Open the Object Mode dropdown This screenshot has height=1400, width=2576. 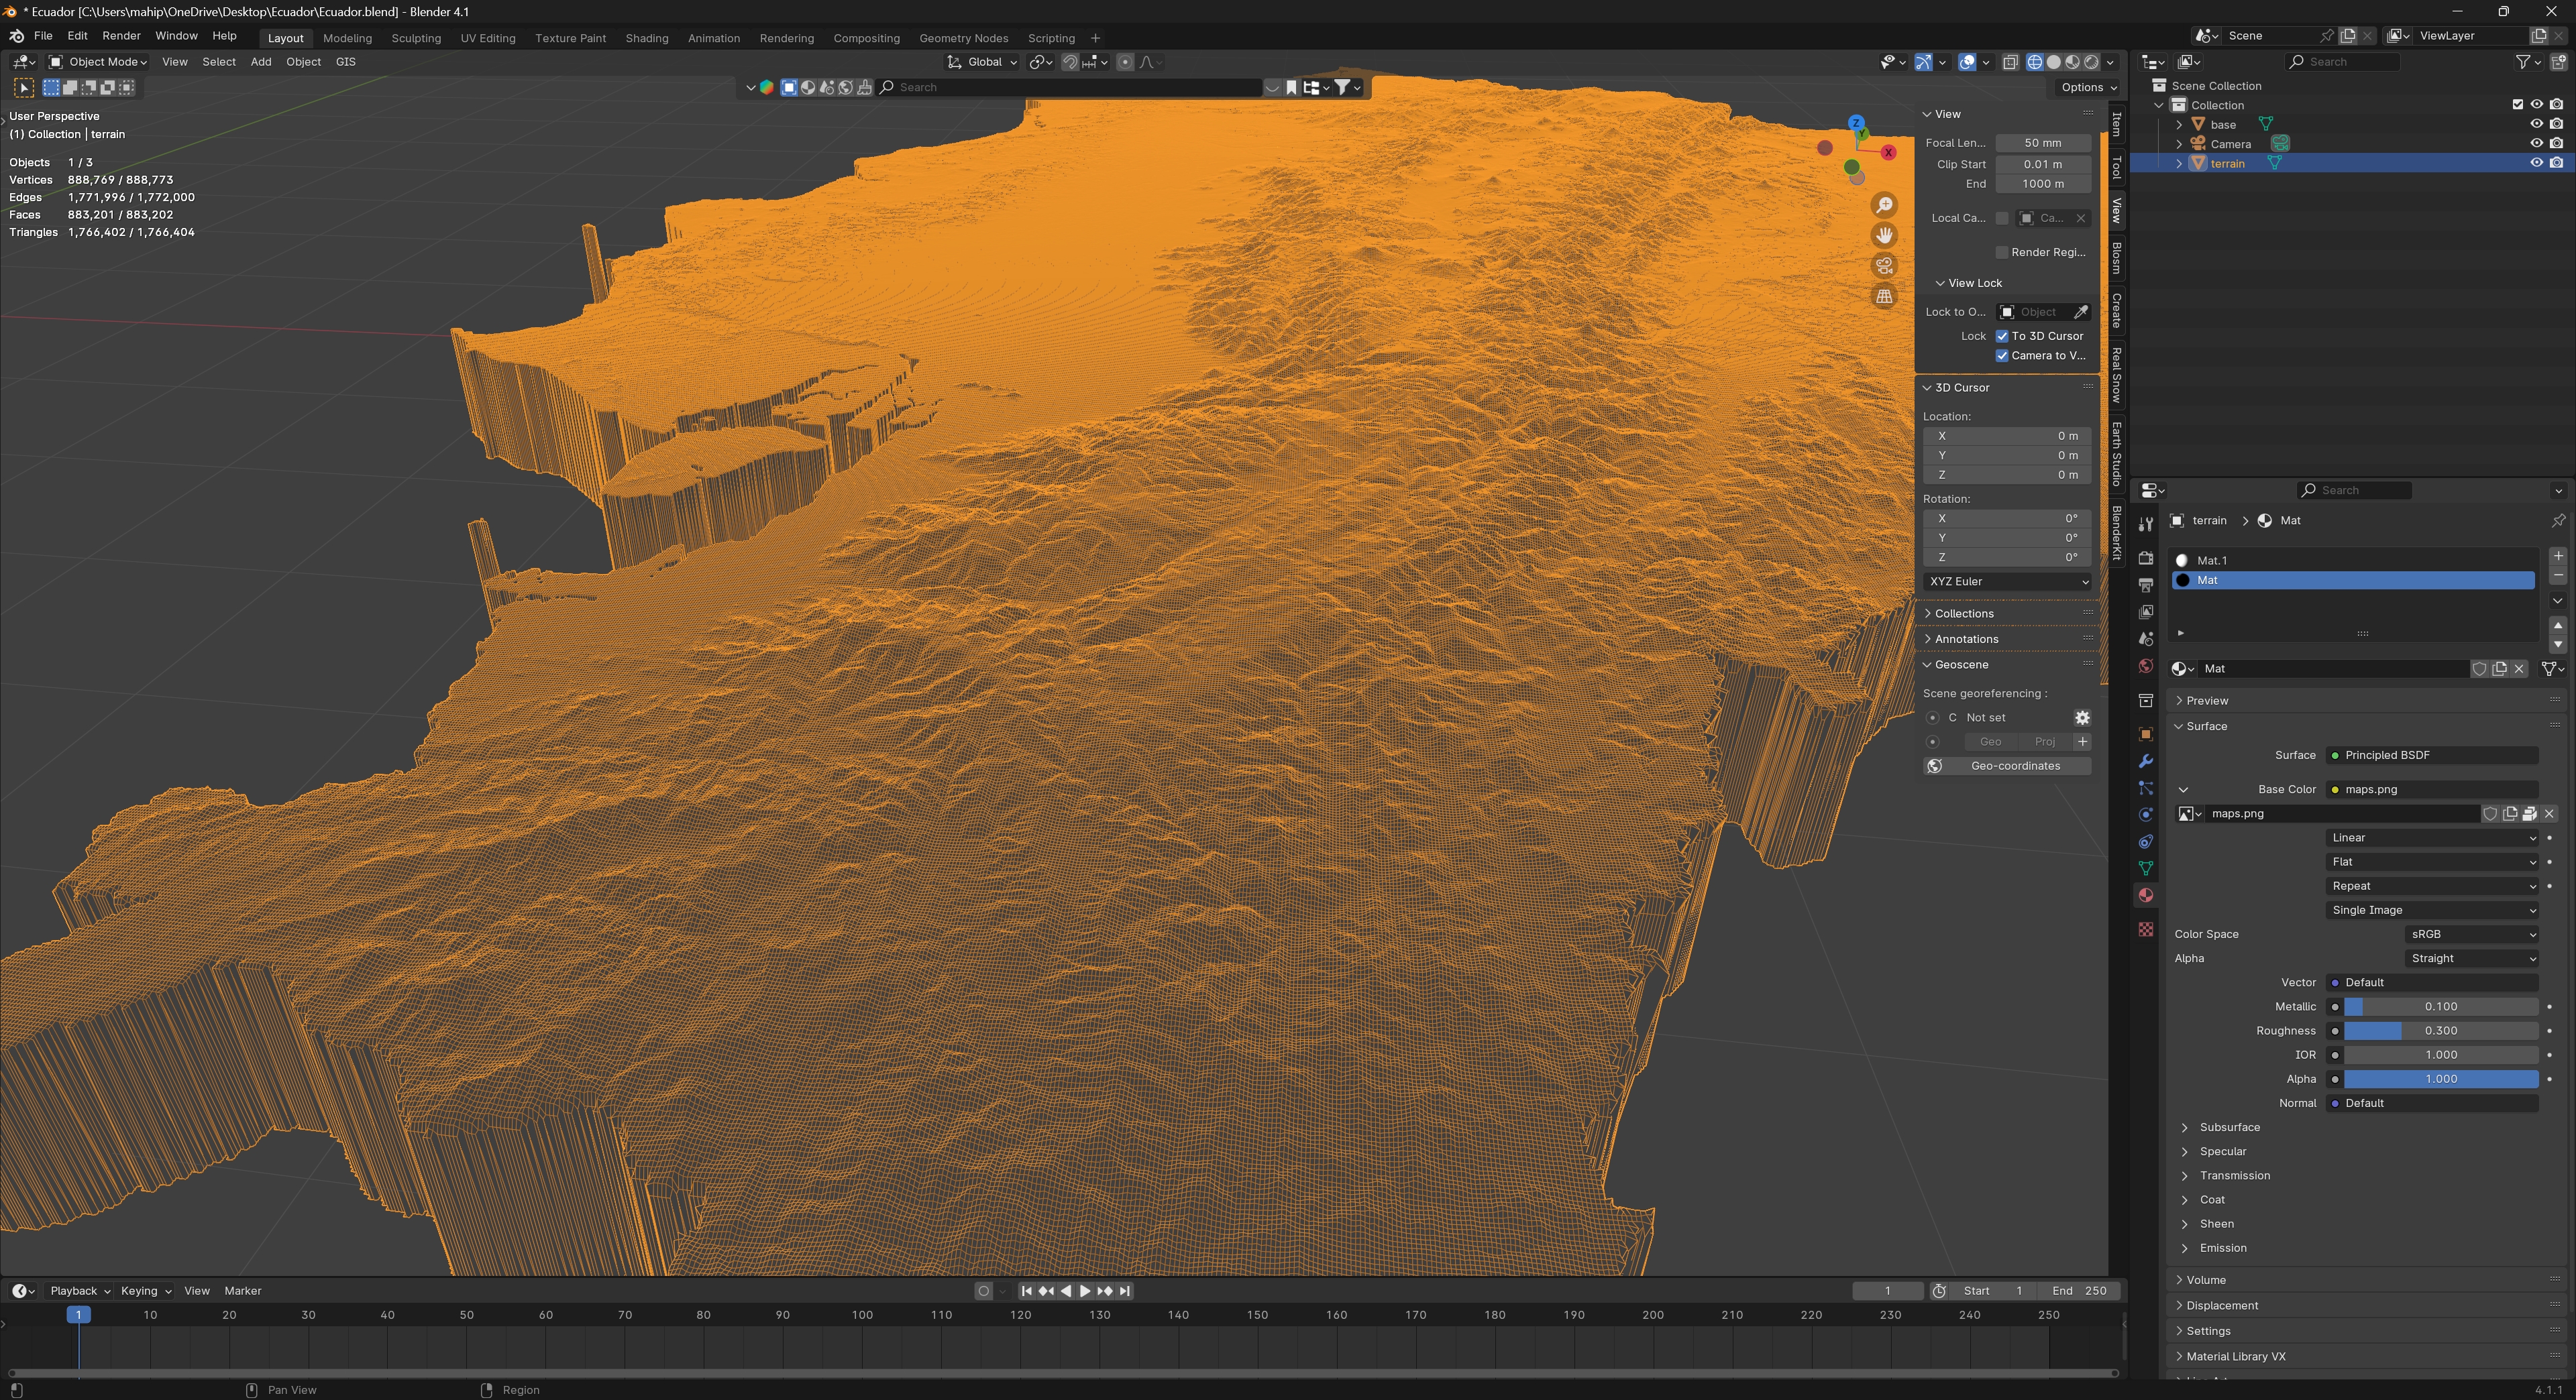98,62
